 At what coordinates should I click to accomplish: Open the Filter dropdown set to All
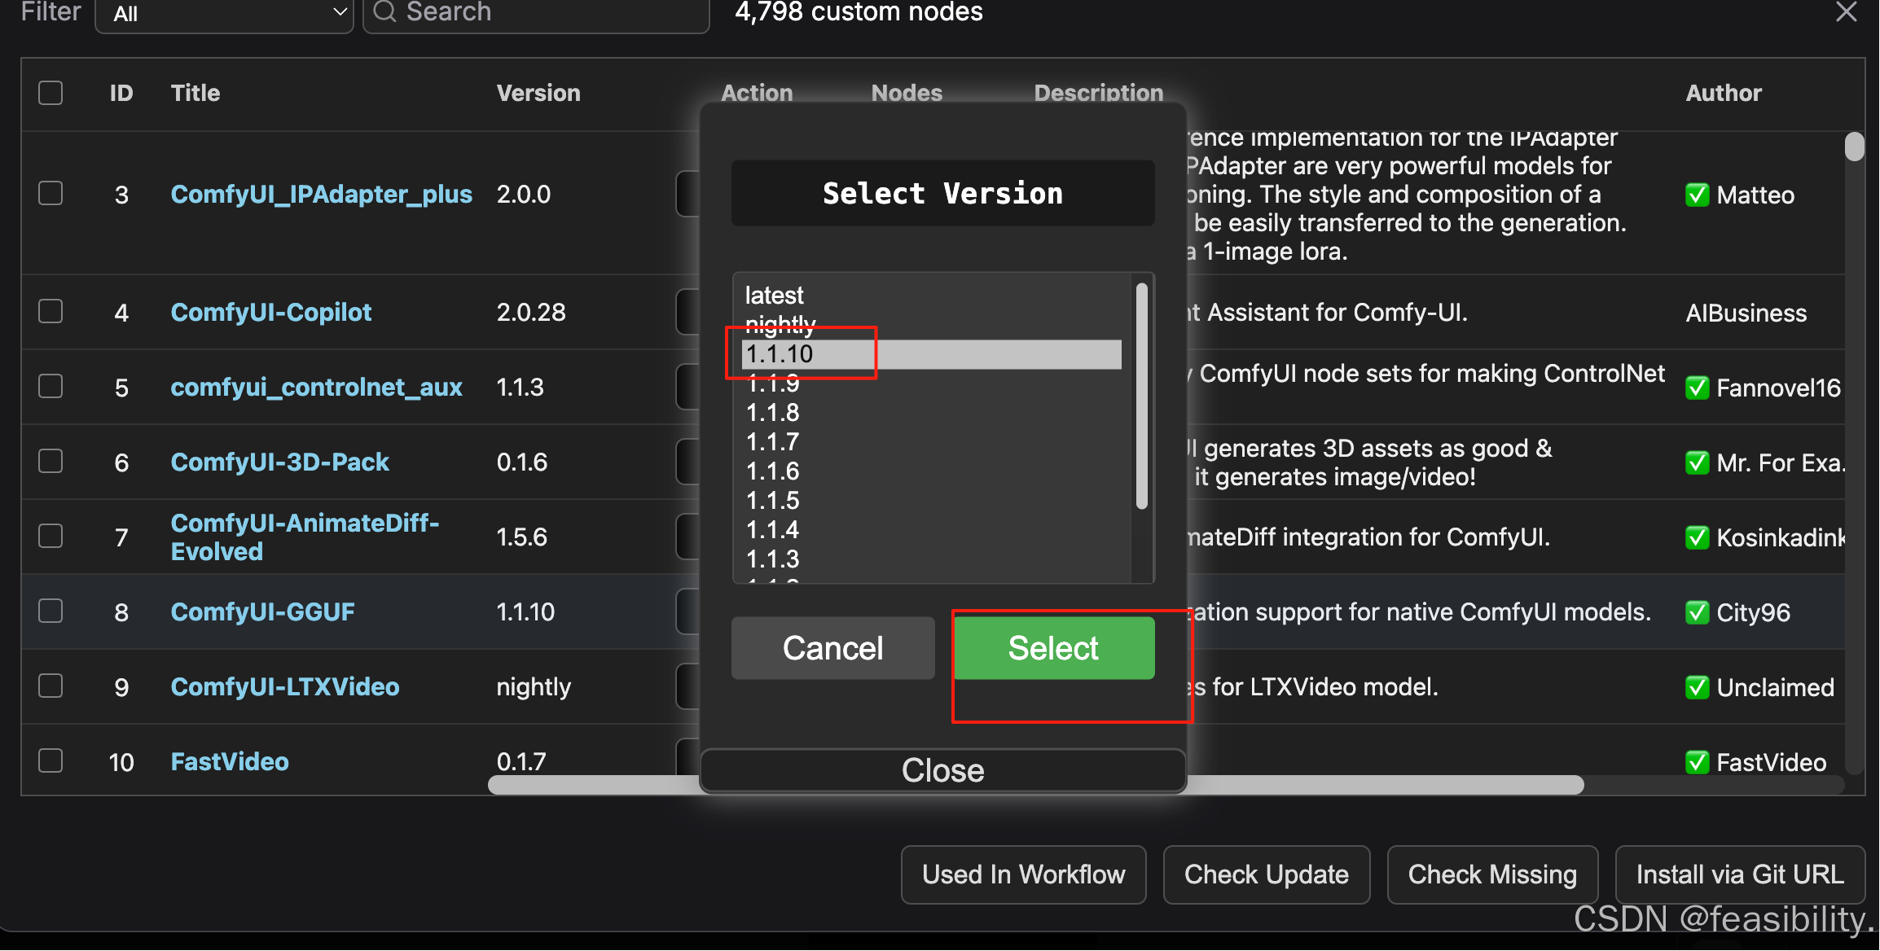(224, 13)
